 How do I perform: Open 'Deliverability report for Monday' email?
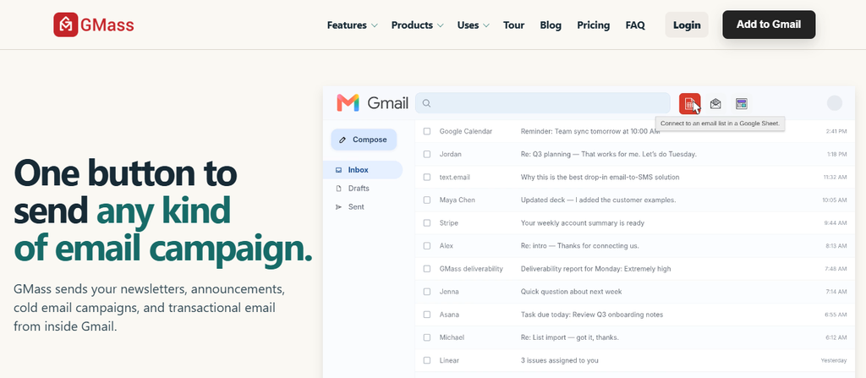click(x=596, y=269)
